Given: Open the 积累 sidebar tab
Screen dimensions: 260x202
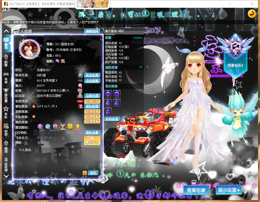Looking at the screenshot, I should pos(6,60).
